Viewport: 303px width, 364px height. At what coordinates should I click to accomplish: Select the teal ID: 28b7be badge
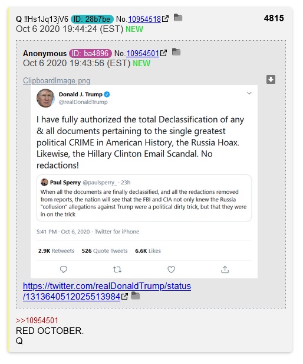tap(92, 19)
